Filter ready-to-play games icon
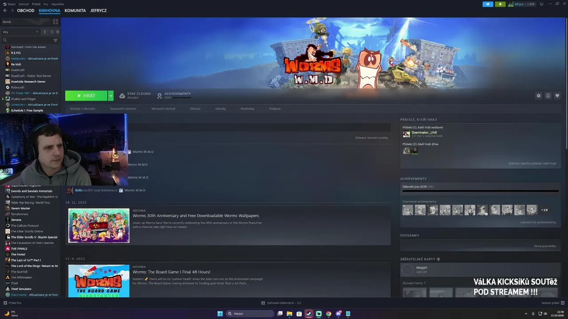Screen dimensions: 568x319 point(58,32)
